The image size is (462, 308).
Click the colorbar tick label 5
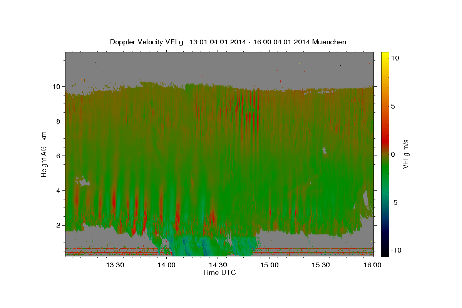tap(393, 106)
